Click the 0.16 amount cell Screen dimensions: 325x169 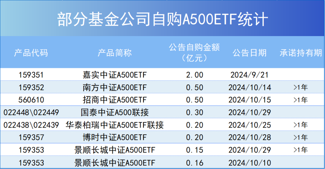pos(194,163)
